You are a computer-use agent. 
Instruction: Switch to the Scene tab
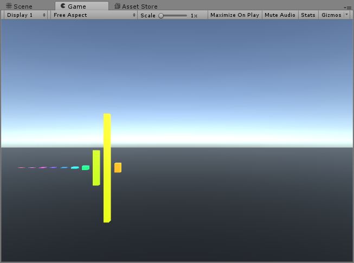click(19, 6)
